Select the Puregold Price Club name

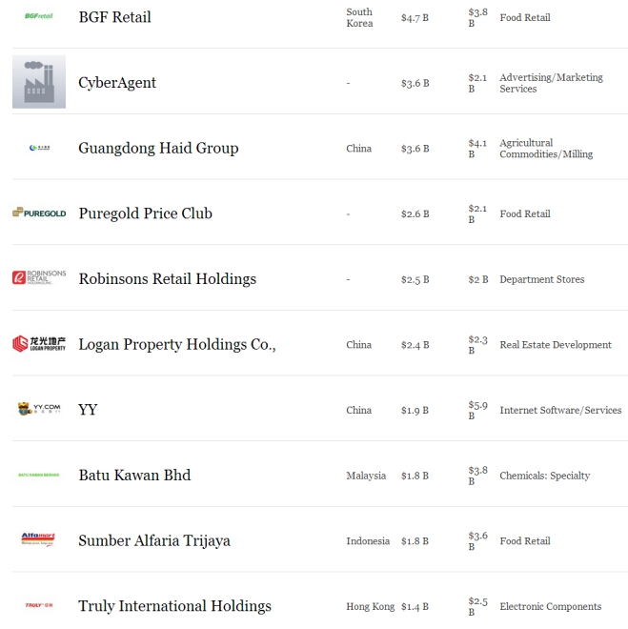(145, 213)
